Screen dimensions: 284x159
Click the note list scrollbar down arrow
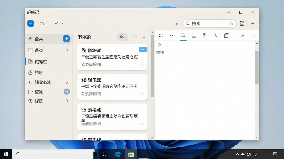(152, 137)
